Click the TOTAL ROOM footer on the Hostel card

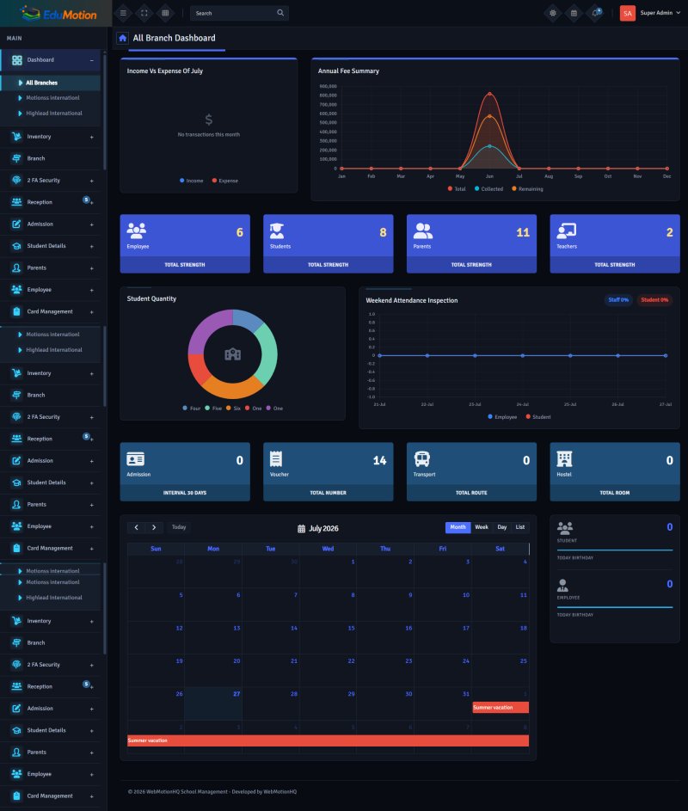pyautogui.click(x=615, y=493)
